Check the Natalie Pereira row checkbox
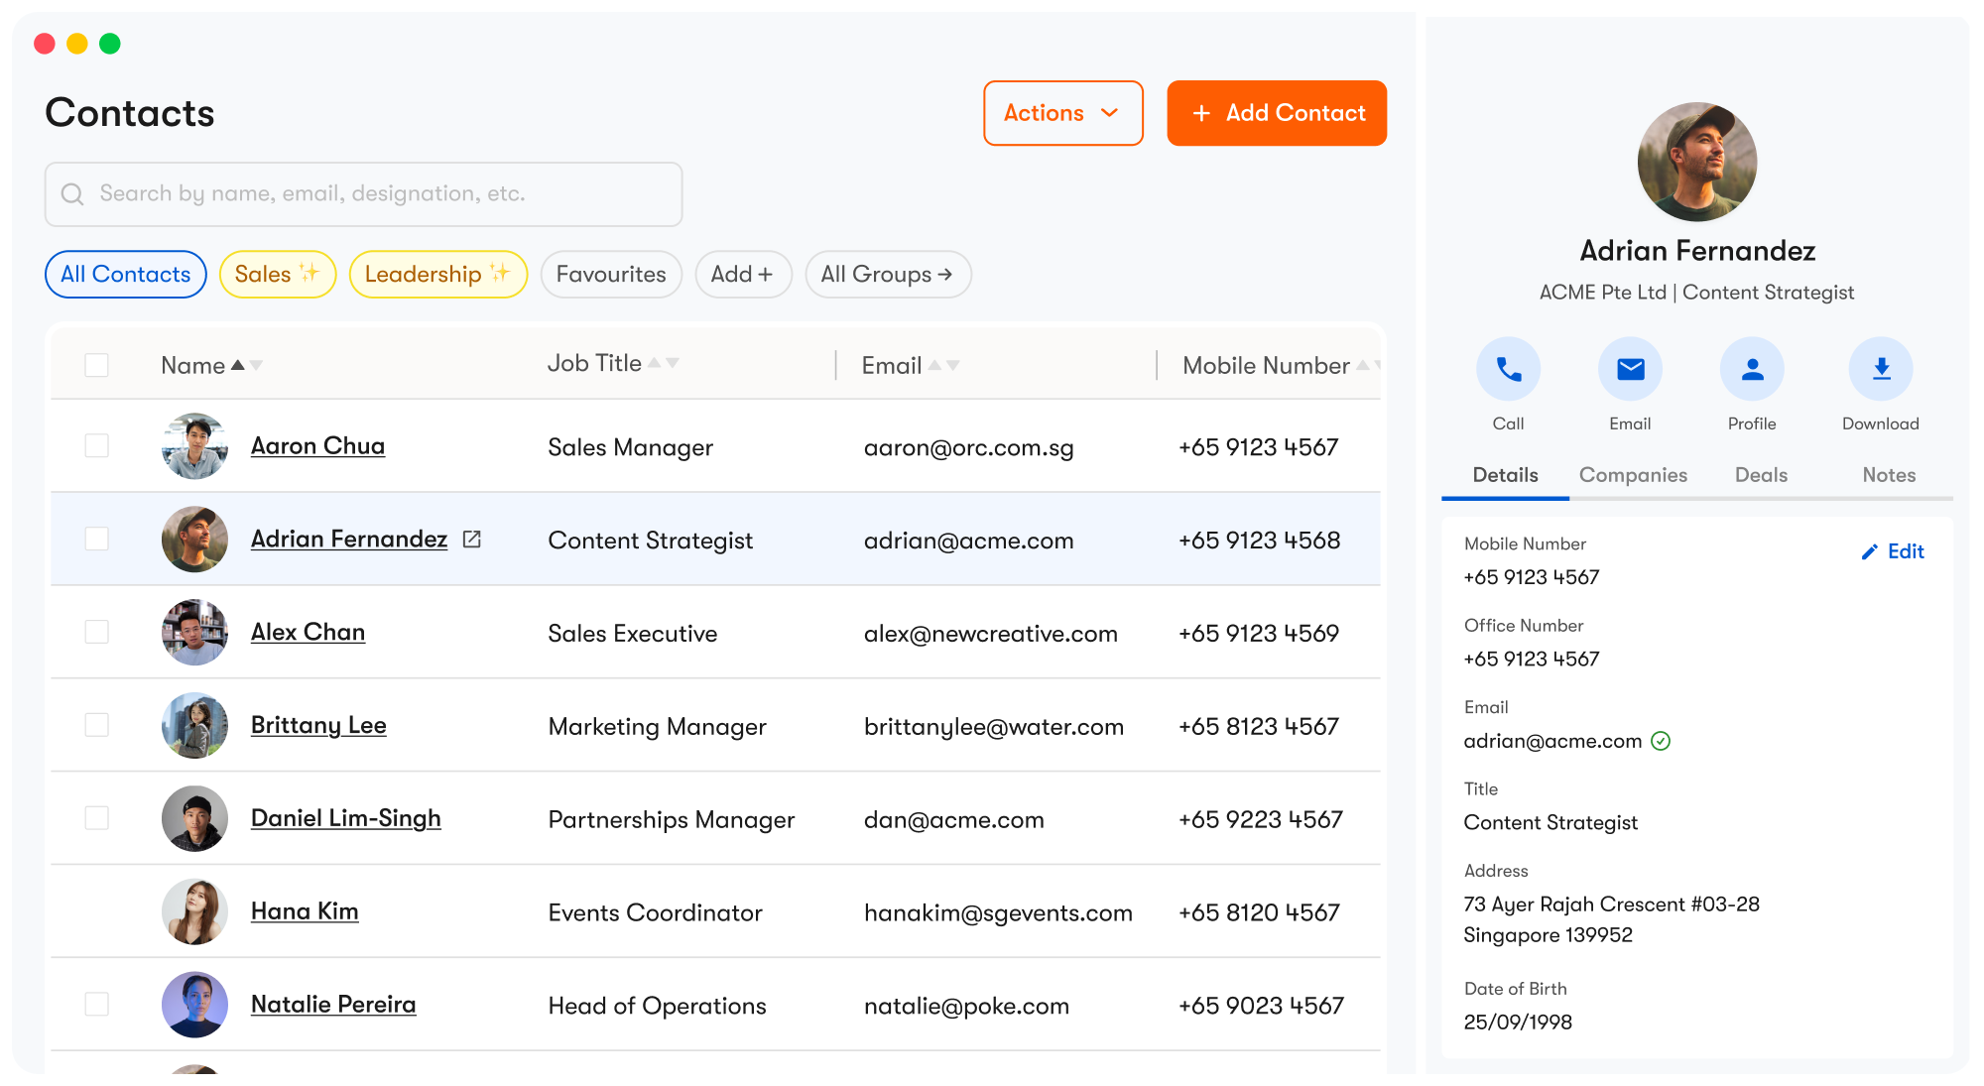Image resolution: width=1984 pixels, height=1086 pixels. tap(96, 1005)
